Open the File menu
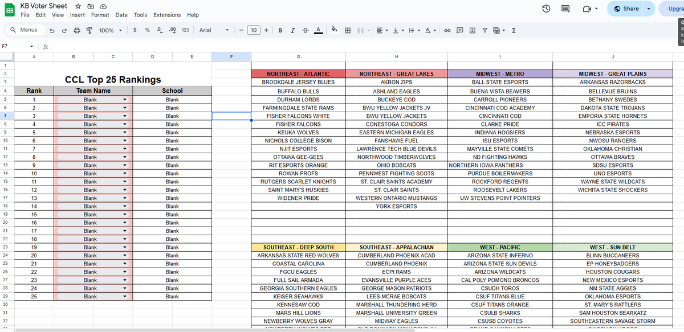 click(x=25, y=15)
